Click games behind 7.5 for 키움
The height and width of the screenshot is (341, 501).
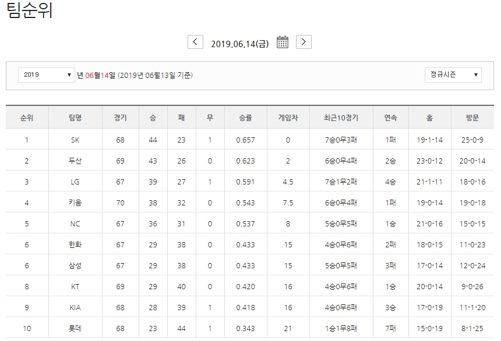point(288,203)
